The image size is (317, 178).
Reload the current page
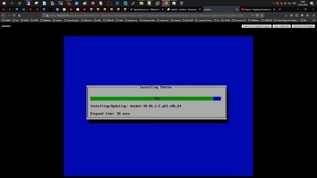pyautogui.click(x=14, y=15)
